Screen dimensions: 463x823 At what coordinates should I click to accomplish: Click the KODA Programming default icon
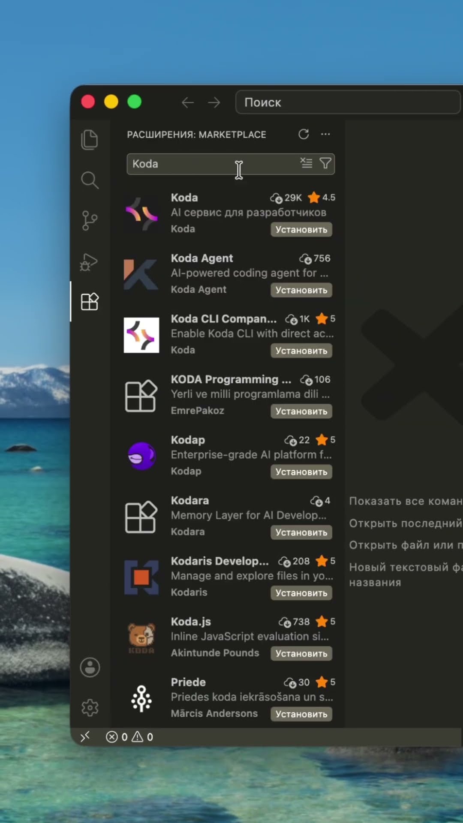pyautogui.click(x=141, y=396)
